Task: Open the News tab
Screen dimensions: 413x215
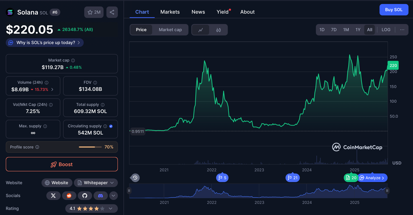Action: coord(198,12)
